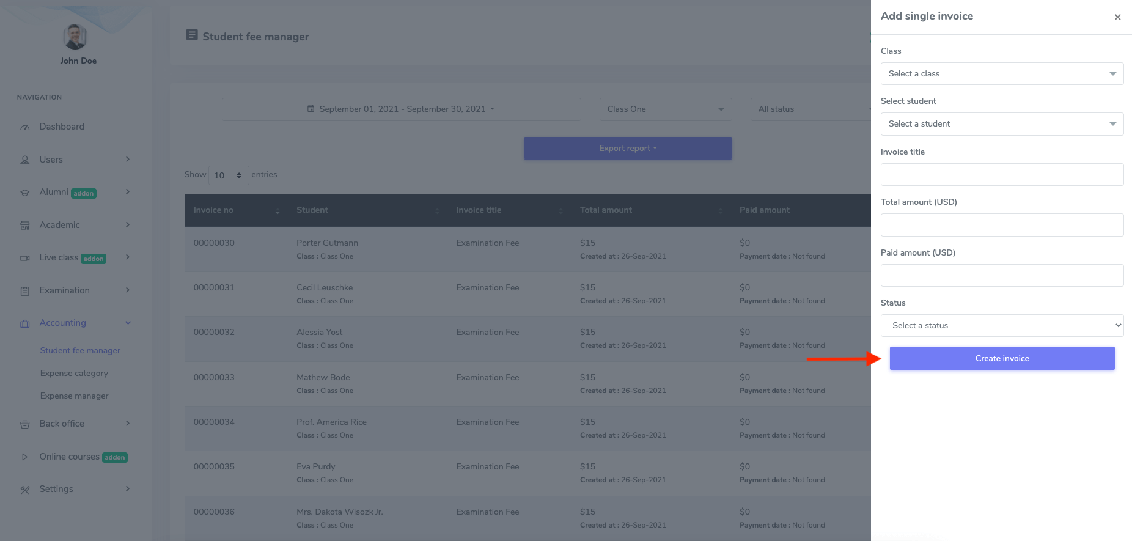
Task: Focus the Paid amount (USD) field
Action: [1002, 276]
